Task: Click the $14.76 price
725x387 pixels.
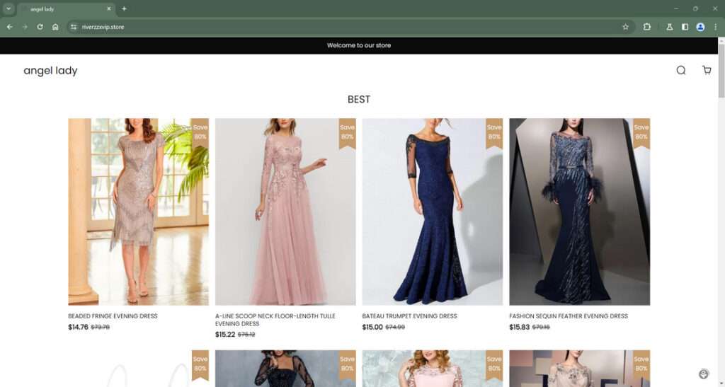Action: pyautogui.click(x=78, y=327)
